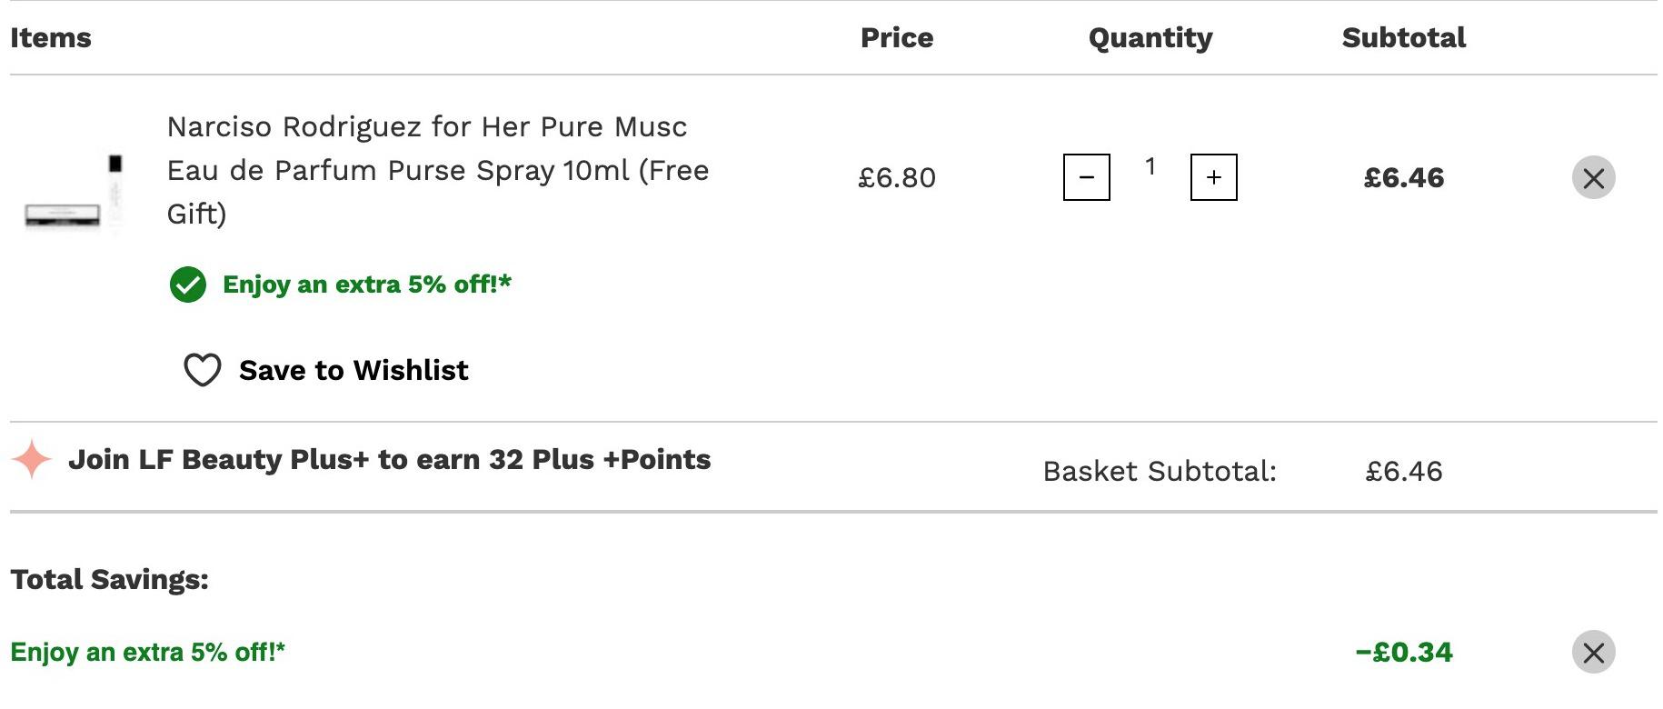Open the Narciso Rodriguez product thumbnail
1663x709 pixels.
(x=74, y=194)
